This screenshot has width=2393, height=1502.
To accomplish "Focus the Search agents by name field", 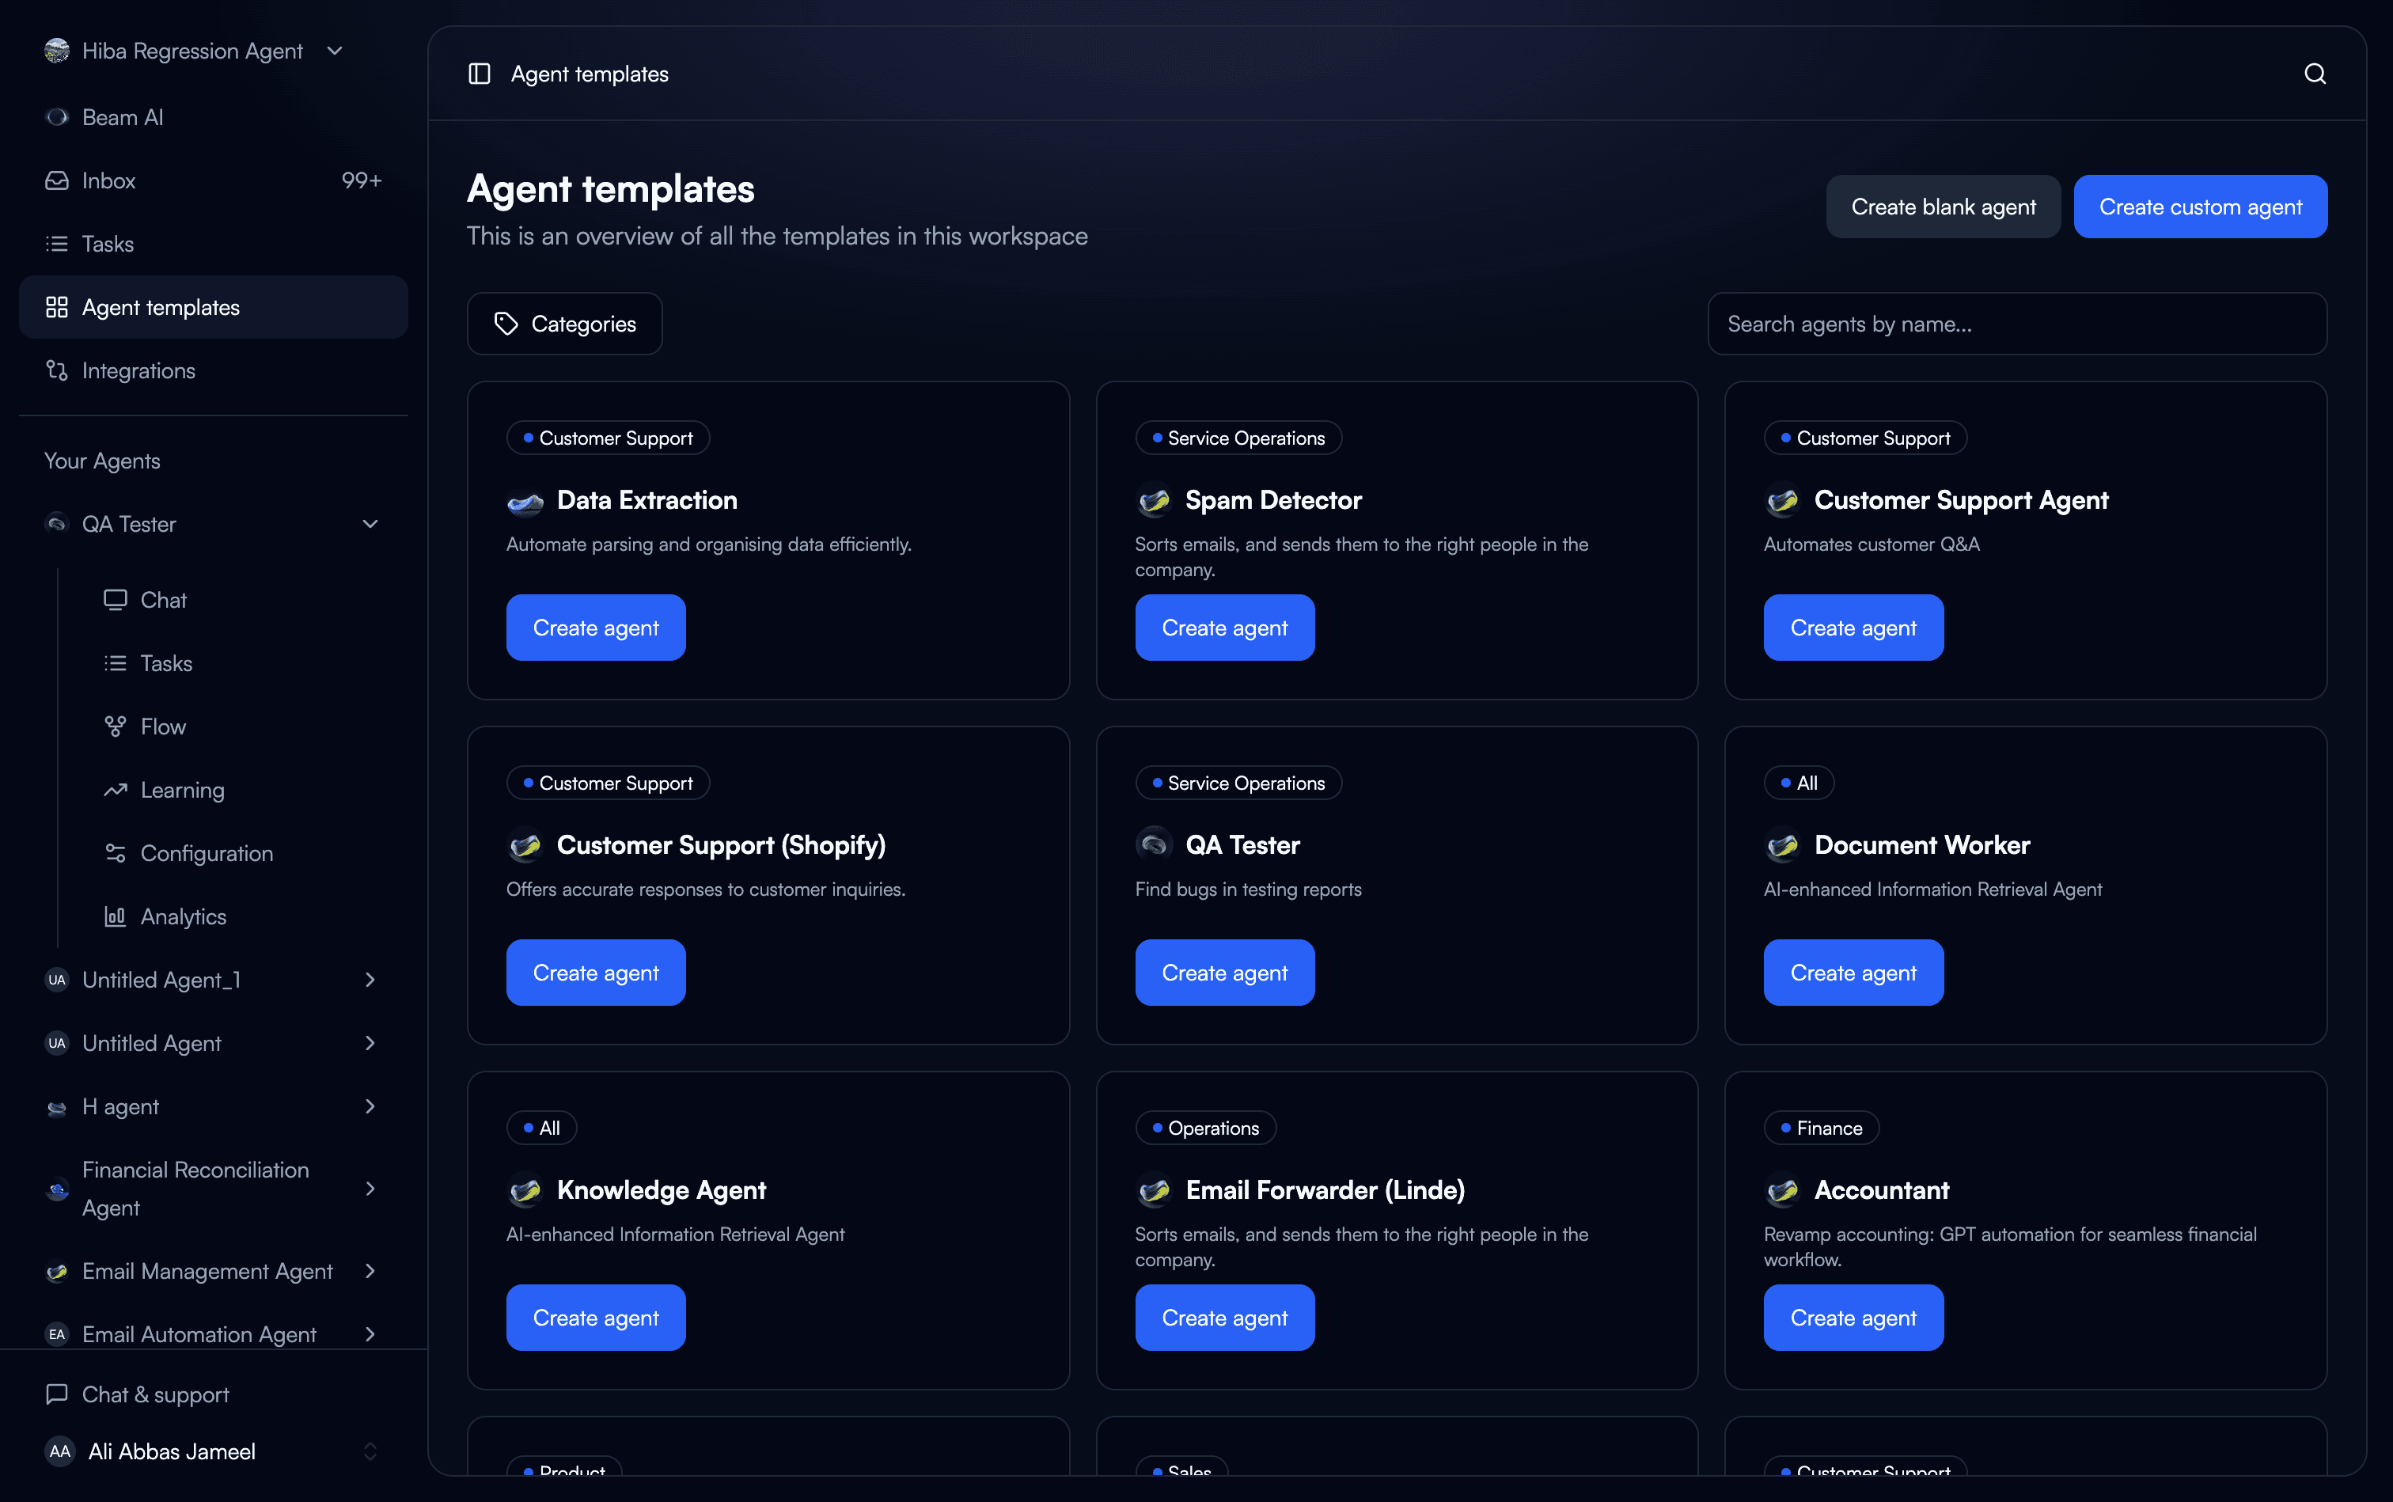I will (2016, 324).
